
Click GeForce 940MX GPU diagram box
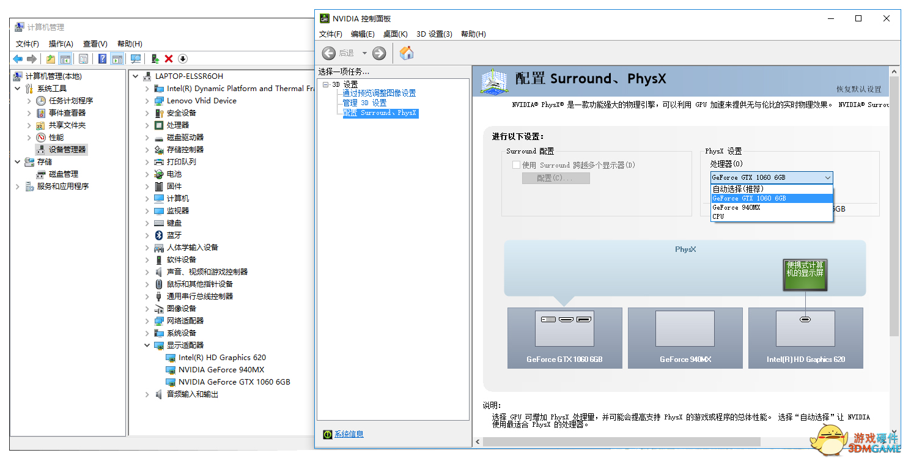(x=685, y=338)
